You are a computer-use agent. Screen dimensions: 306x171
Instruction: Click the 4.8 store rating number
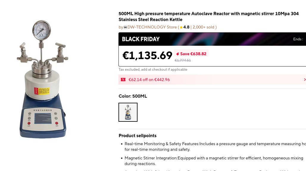(186, 27)
